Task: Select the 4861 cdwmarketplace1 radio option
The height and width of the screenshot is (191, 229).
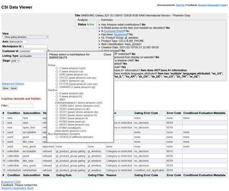Action: click(57, 99)
